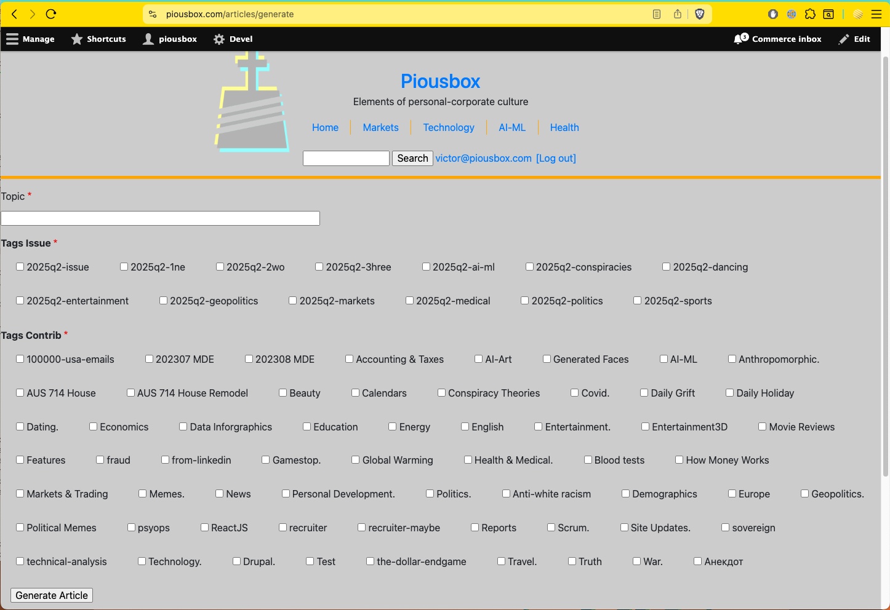This screenshot has height=610, width=890.
Task: Enable the Conspiracy Theories tag
Action: tap(441, 392)
